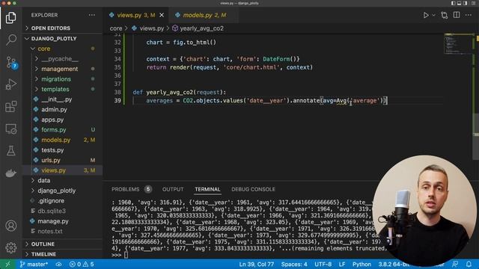Open the run options dropdown arrow
Screen dimensions: 479x269
(433, 15)
